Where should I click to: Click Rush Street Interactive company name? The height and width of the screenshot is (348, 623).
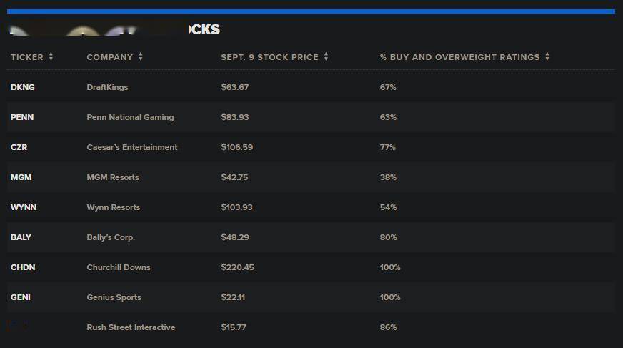point(131,327)
